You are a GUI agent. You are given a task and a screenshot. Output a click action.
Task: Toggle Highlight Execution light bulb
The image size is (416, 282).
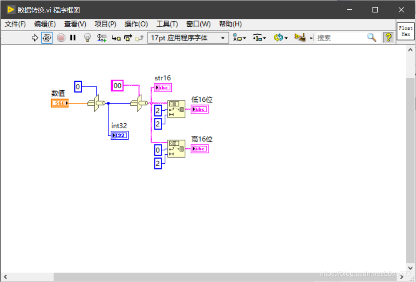(87, 38)
